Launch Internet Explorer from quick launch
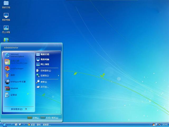This screenshot has width=169, height=127. click(12, 125)
